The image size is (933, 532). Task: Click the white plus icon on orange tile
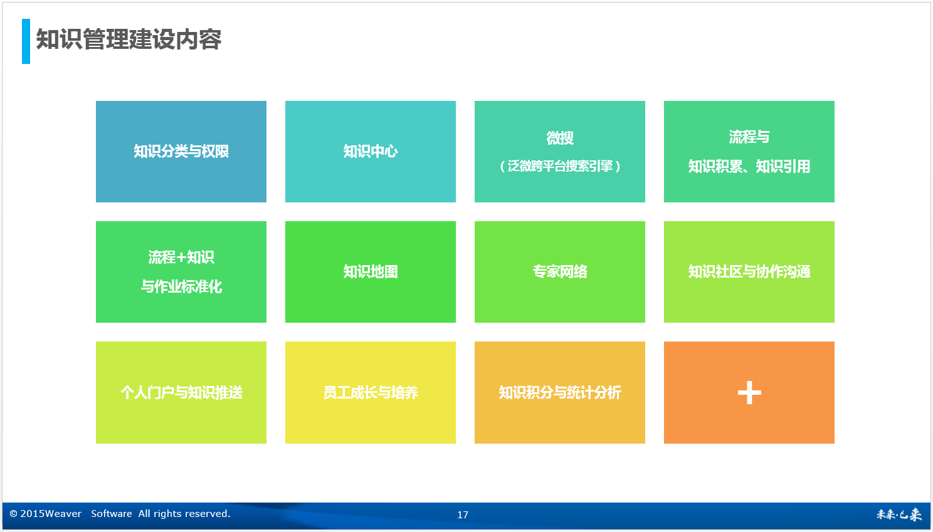click(x=749, y=393)
